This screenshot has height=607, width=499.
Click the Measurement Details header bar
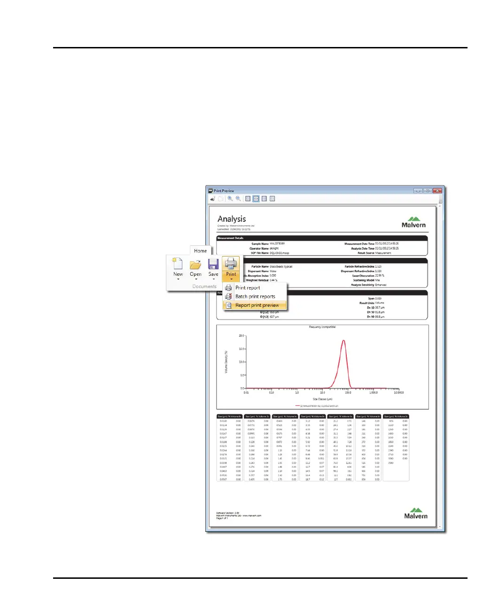(x=322, y=238)
